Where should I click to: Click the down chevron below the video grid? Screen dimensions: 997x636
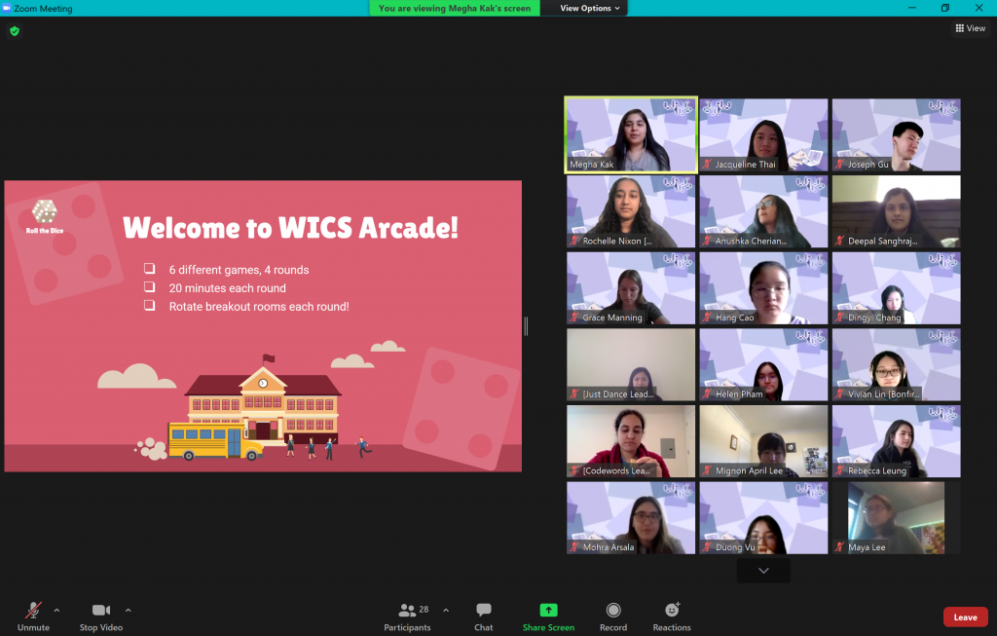pos(762,570)
